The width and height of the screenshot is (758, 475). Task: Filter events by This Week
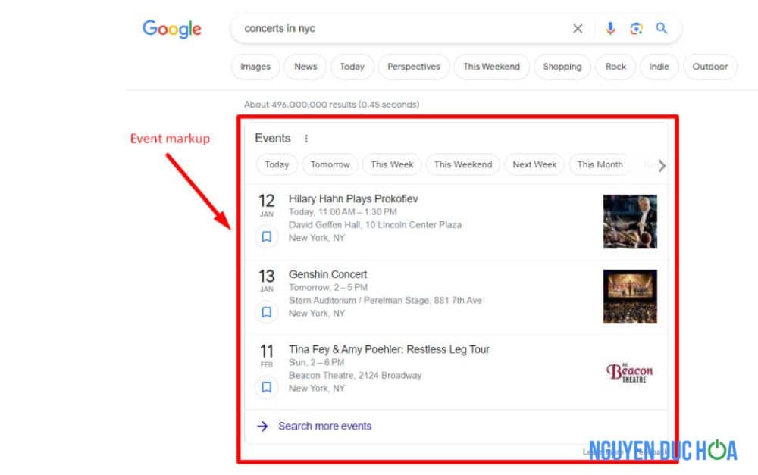point(392,165)
